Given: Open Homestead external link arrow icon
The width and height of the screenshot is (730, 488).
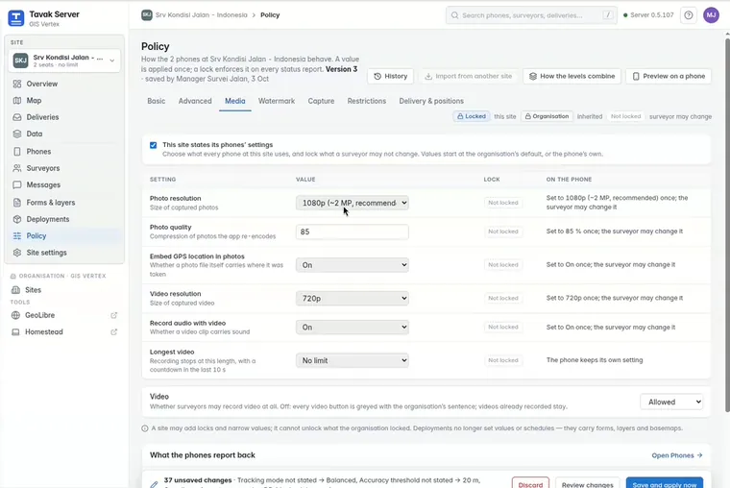Looking at the screenshot, I should 113,332.
